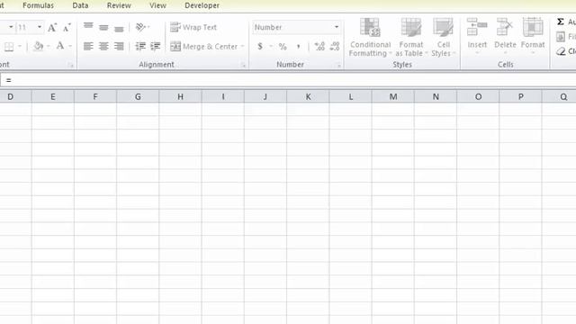Click the Fill icon

561,36
